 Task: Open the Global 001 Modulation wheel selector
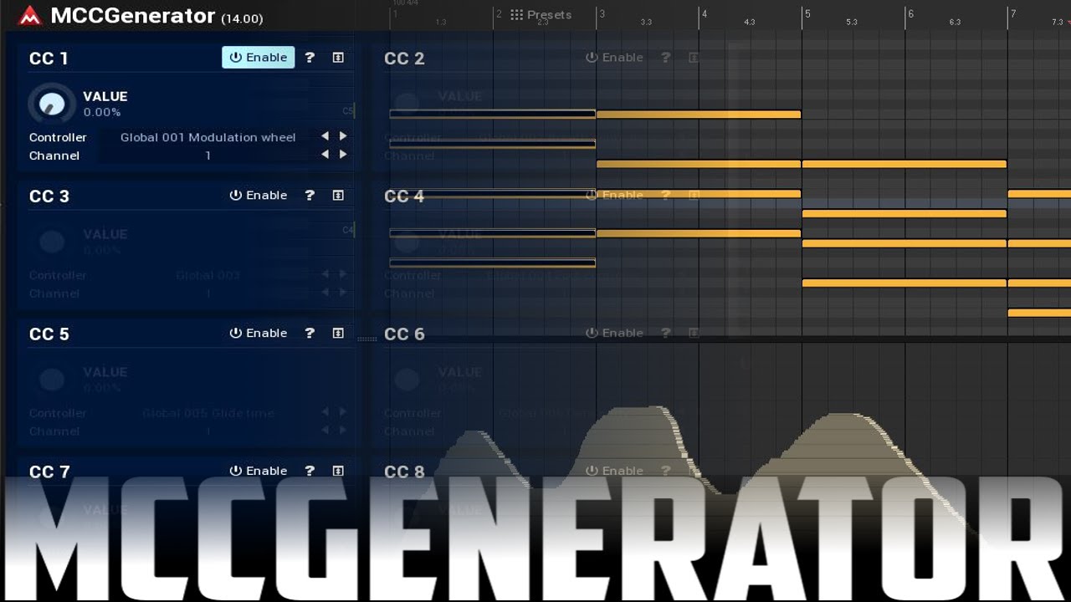tap(208, 137)
